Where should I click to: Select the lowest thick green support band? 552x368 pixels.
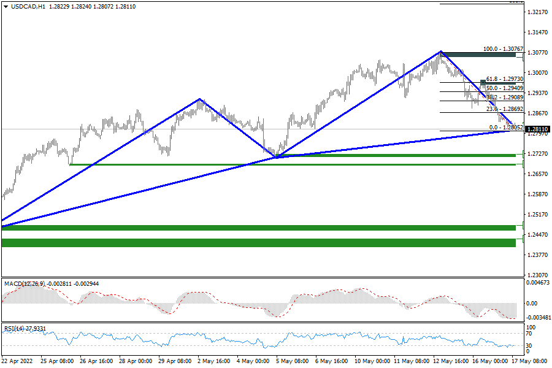(x=258, y=243)
